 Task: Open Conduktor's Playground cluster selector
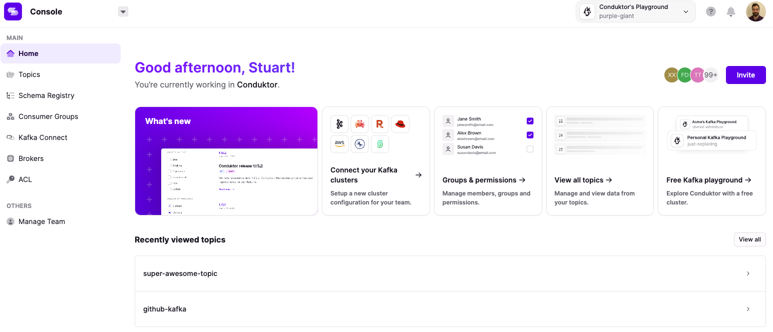click(x=636, y=11)
